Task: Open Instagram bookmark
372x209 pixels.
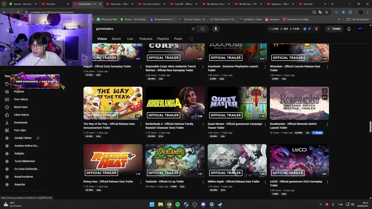Action: [272, 19]
